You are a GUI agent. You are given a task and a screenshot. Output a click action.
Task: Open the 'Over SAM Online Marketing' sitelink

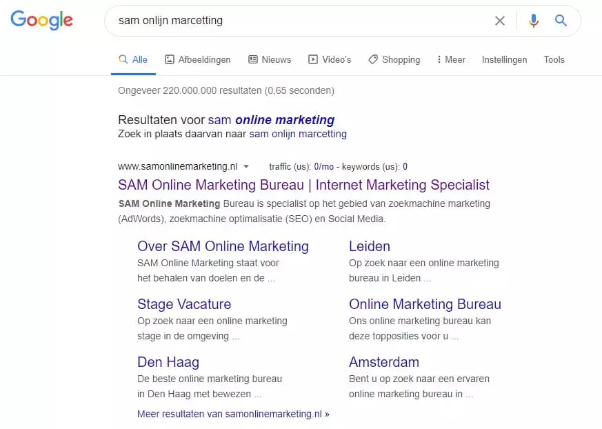coord(223,246)
